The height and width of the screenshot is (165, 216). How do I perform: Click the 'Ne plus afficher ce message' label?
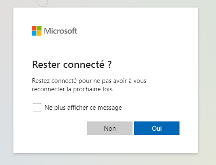click(83, 108)
